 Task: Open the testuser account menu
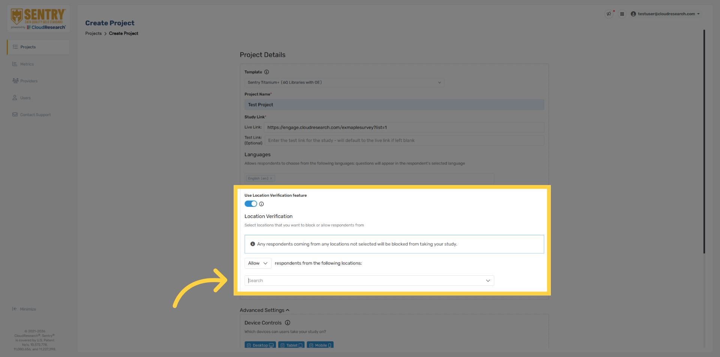tap(666, 14)
